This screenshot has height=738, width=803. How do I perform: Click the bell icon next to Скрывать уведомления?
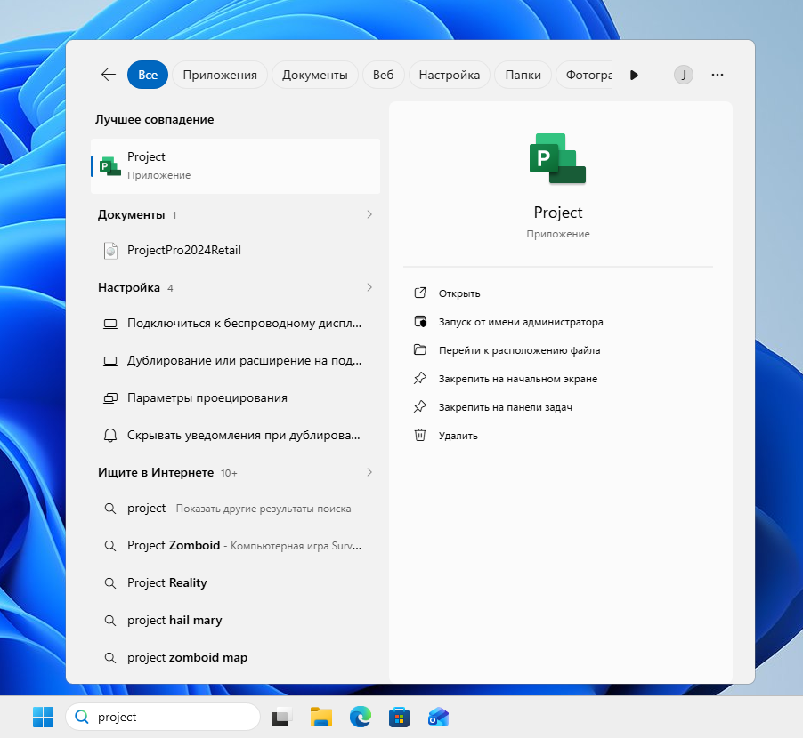pos(110,435)
